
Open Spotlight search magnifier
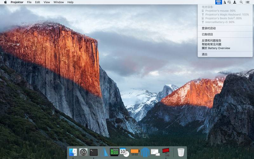click(241, 2)
